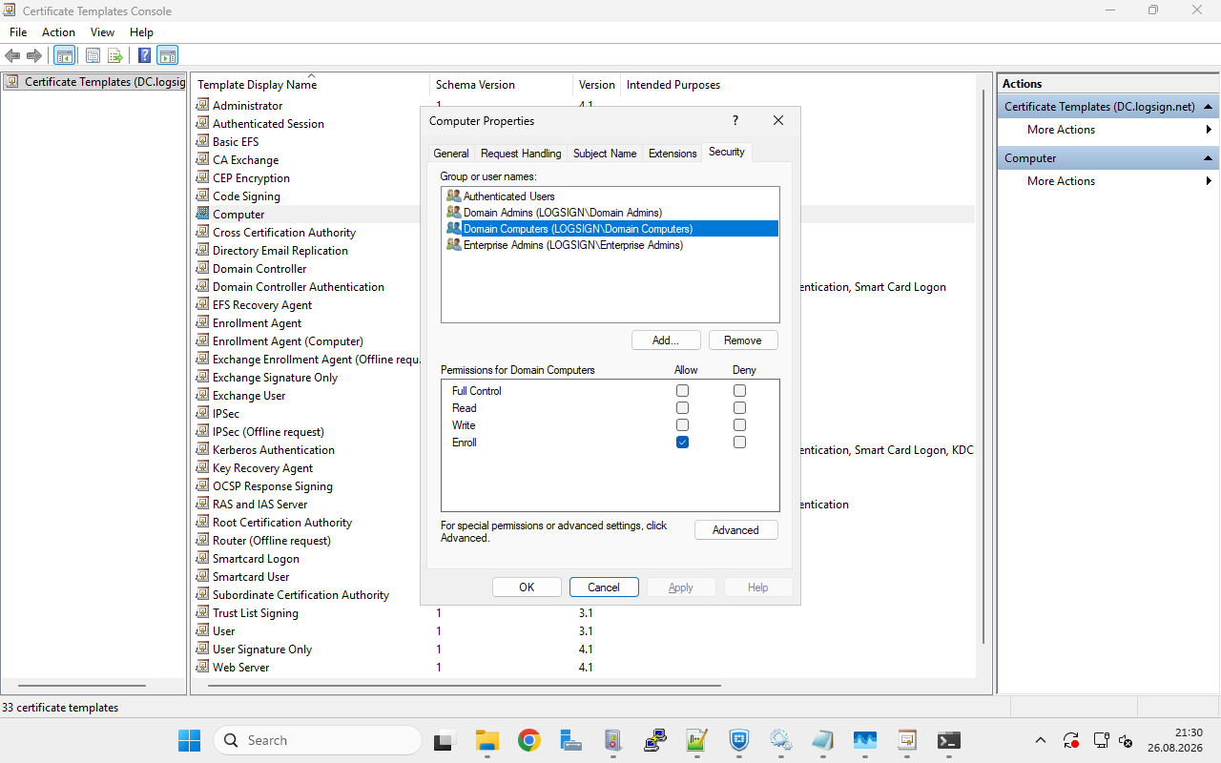Switch to the Subject Name tab
The image size is (1221, 763).
[x=605, y=154]
